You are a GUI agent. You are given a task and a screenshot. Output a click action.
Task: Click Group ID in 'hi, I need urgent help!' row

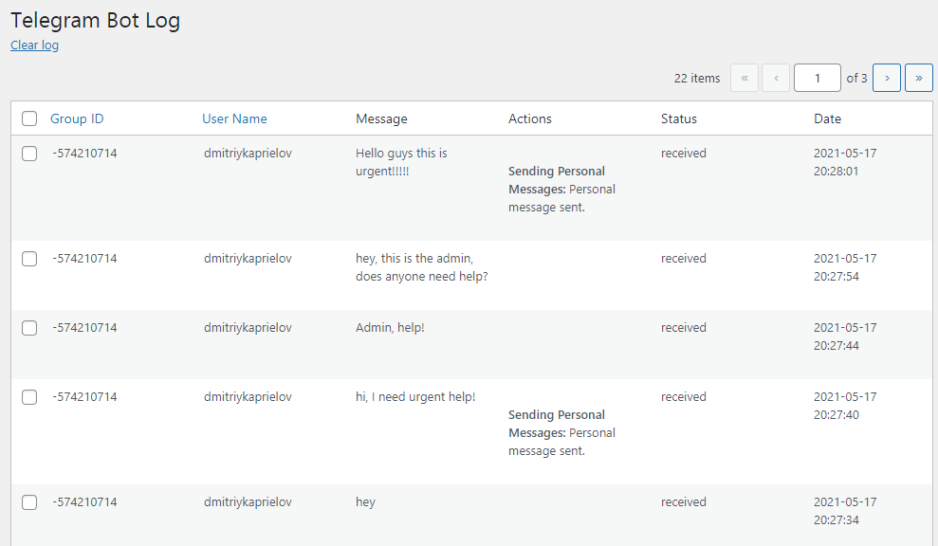(x=84, y=397)
